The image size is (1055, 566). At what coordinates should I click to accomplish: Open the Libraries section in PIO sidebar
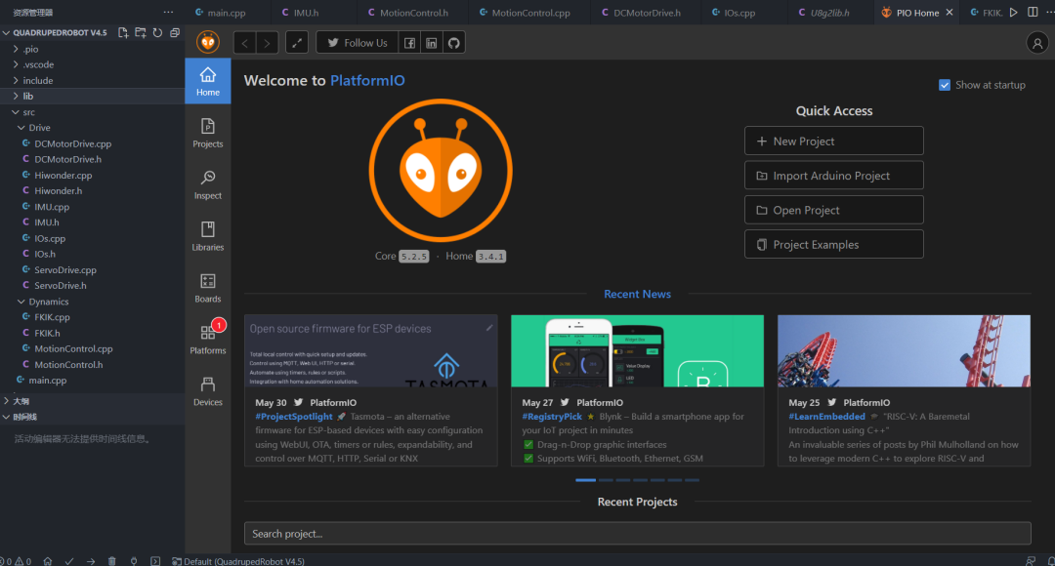208,236
